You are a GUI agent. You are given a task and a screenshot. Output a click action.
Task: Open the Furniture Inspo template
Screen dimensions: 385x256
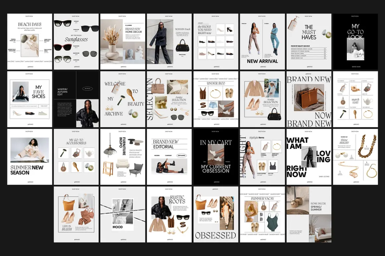pos(122,157)
